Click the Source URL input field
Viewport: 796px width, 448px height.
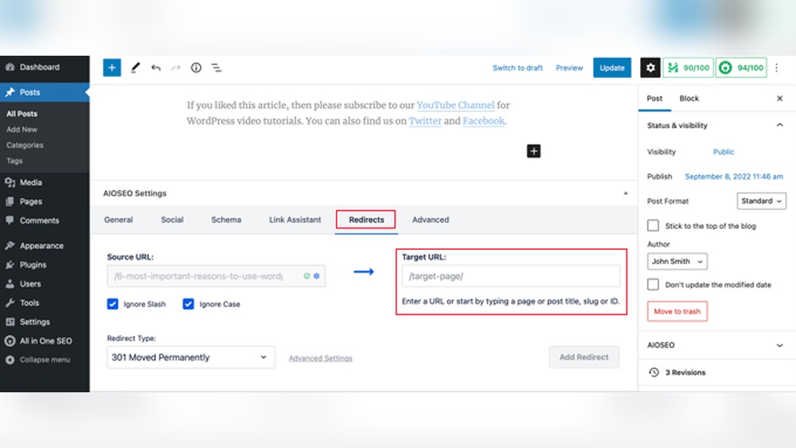pos(217,276)
